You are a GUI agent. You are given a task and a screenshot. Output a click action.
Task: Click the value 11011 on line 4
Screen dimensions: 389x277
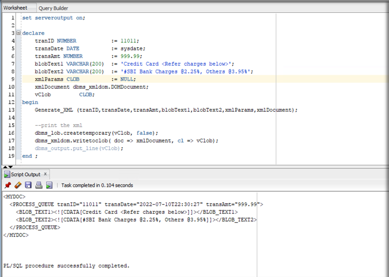click(x=128, y=41)
